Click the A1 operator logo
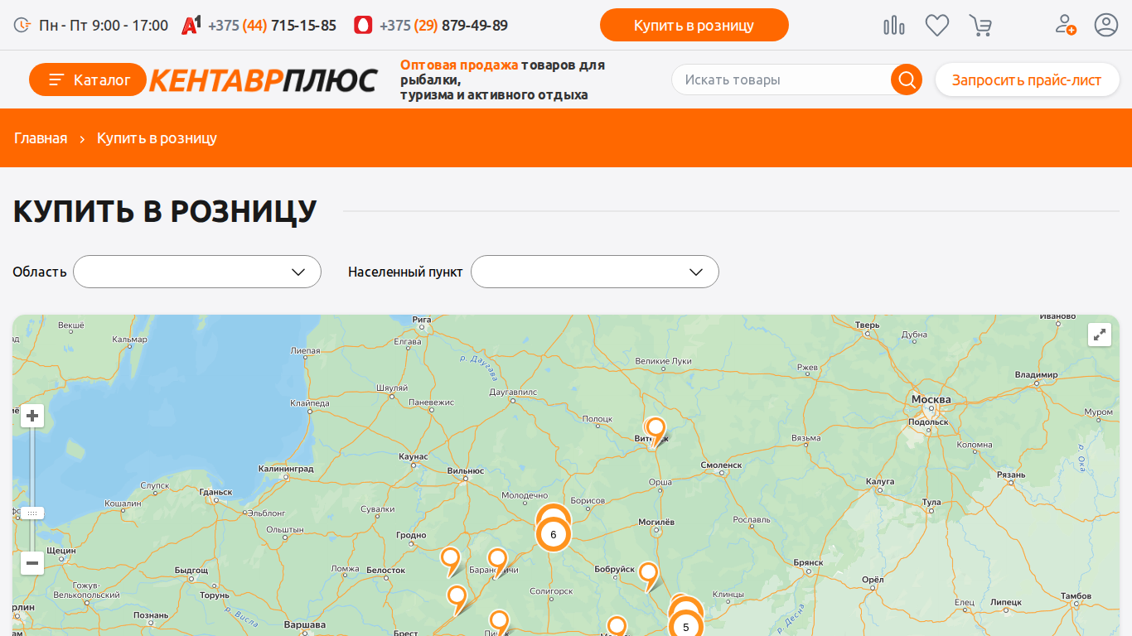Screen dimensions: 1132x636 coord(191,25)
